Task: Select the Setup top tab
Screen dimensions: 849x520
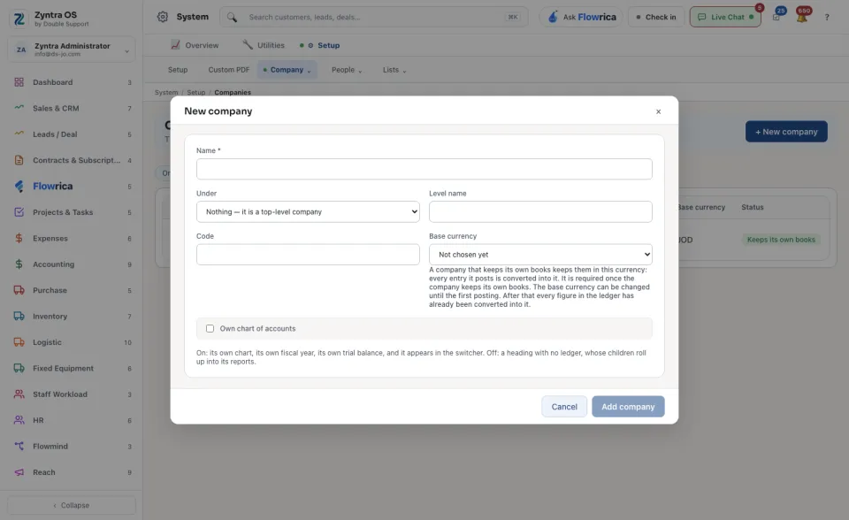Action: tap(320, 45)
